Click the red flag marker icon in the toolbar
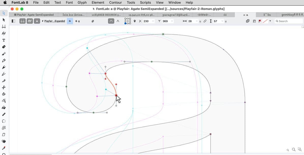The width and height of the screenshot is (304, 155). pos(259,21)
